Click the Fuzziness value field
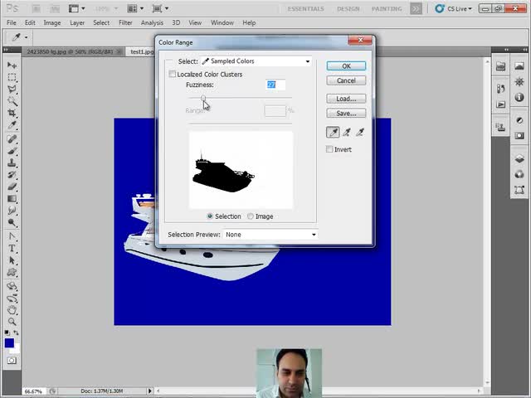This screenshot has height=398, width=531. point(275,85)
